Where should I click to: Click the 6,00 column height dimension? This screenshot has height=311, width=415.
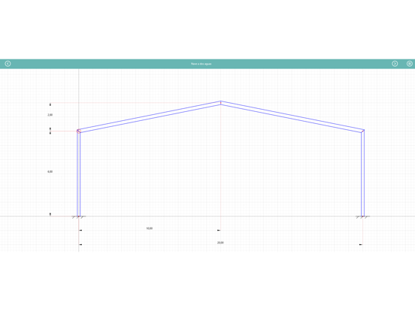(x=50, y=171)
